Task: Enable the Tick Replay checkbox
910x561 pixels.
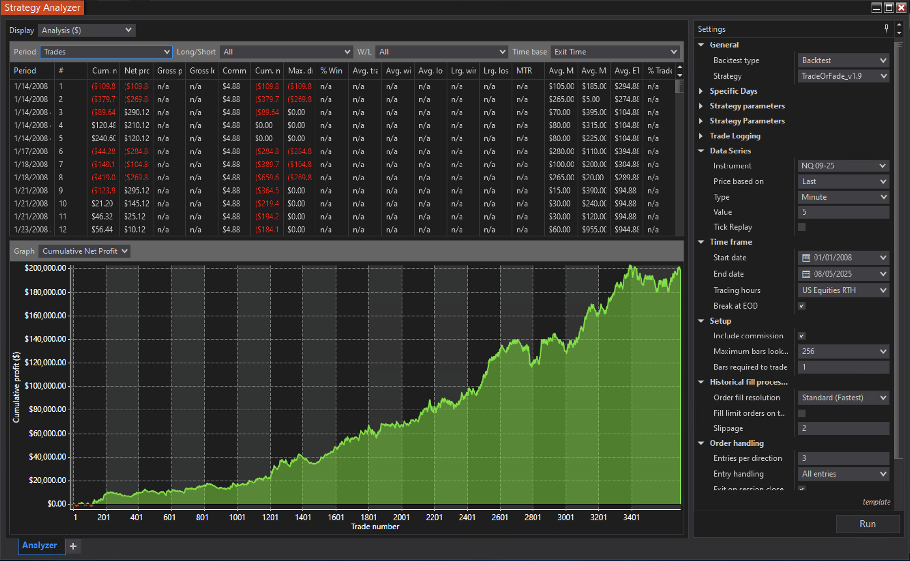Action: [802, 227]
